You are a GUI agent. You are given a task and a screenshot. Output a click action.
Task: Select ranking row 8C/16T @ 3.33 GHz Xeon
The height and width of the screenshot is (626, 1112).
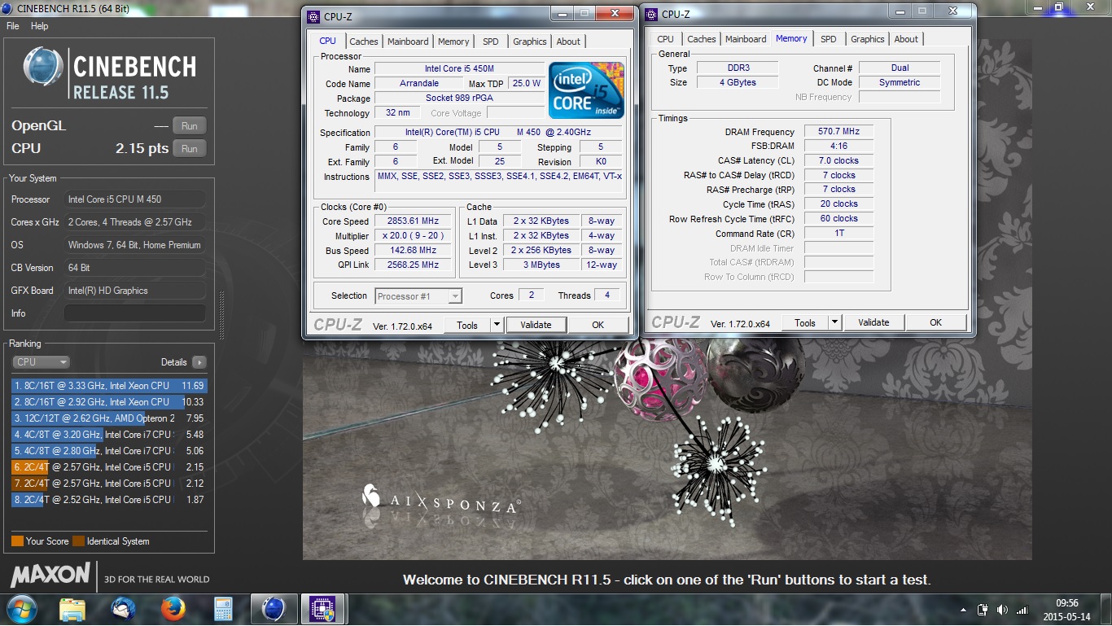click(109, 386)
